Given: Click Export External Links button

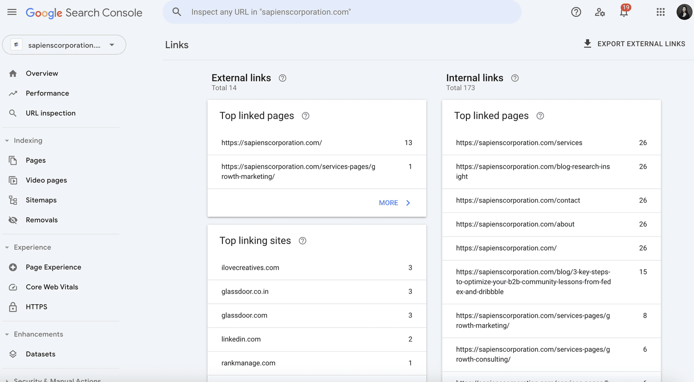Looking at the screenshot, I should [x=634, y=44].
